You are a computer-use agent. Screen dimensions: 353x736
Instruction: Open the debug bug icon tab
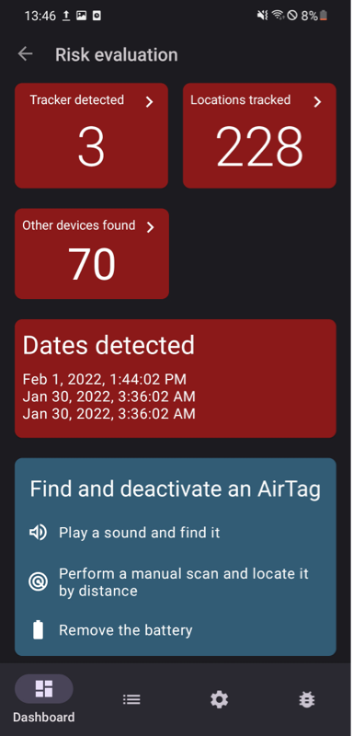pyautogui.click(x=307, y=700)
